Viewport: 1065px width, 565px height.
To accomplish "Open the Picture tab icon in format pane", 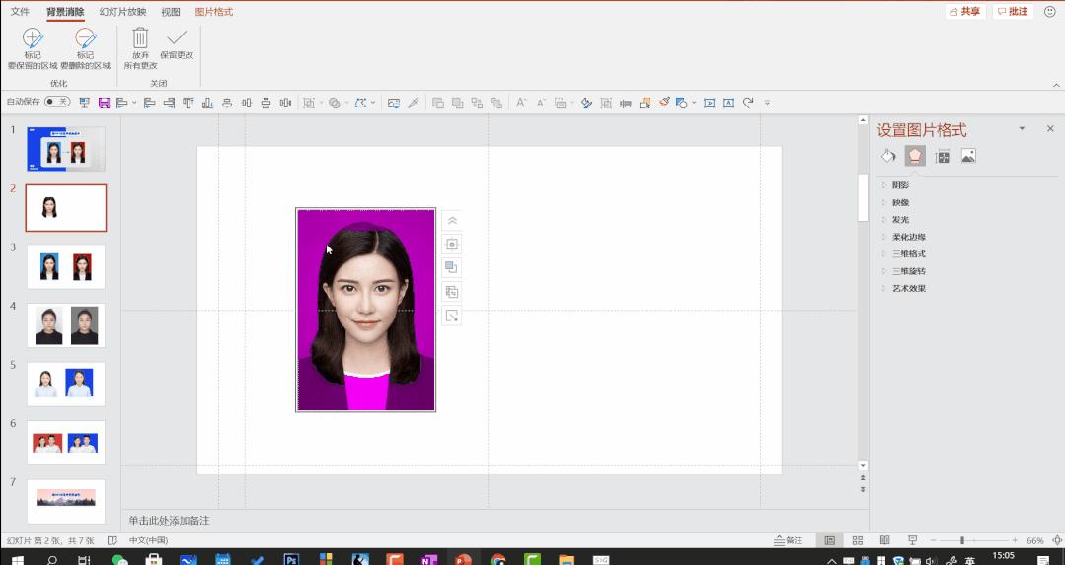I will coord(968,156).
